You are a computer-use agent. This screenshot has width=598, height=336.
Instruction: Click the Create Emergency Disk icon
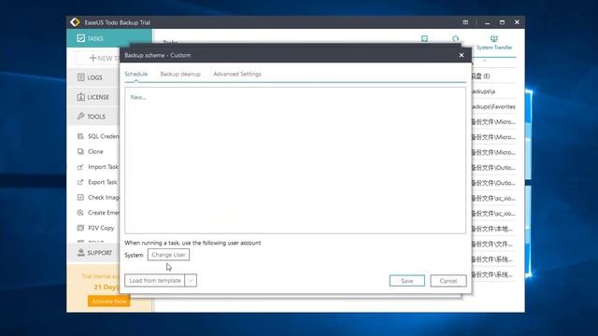(x=80, y=213)
